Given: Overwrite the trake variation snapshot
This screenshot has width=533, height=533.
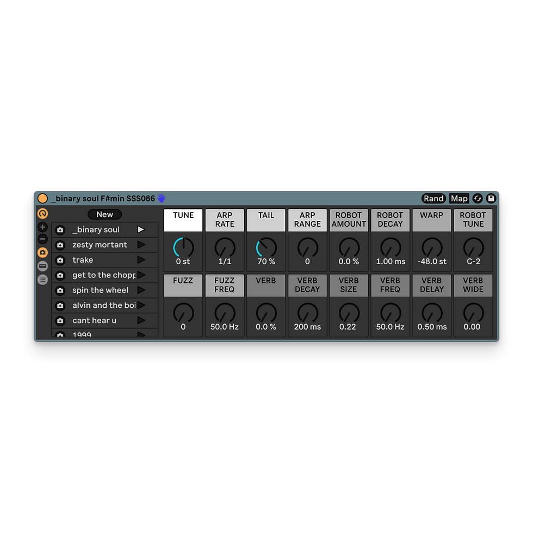Looking at the screenshot, I should [60, 261].
